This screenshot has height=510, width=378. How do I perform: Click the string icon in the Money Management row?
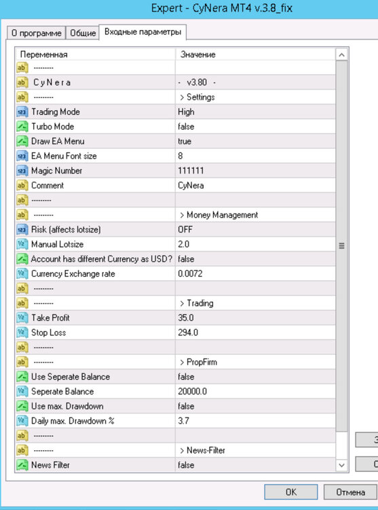[22, 215]
